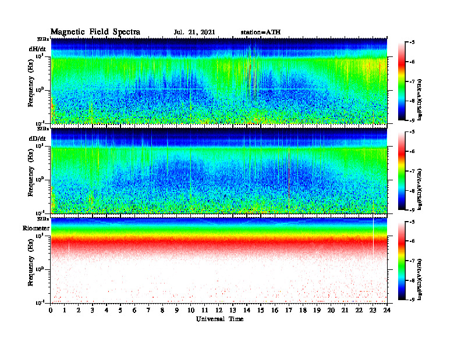Click the hour 6 tick label

tap(134, 310)
